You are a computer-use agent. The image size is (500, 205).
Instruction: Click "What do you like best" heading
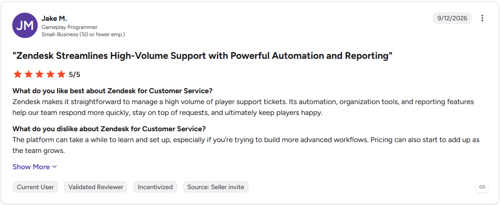coord(113,91)
